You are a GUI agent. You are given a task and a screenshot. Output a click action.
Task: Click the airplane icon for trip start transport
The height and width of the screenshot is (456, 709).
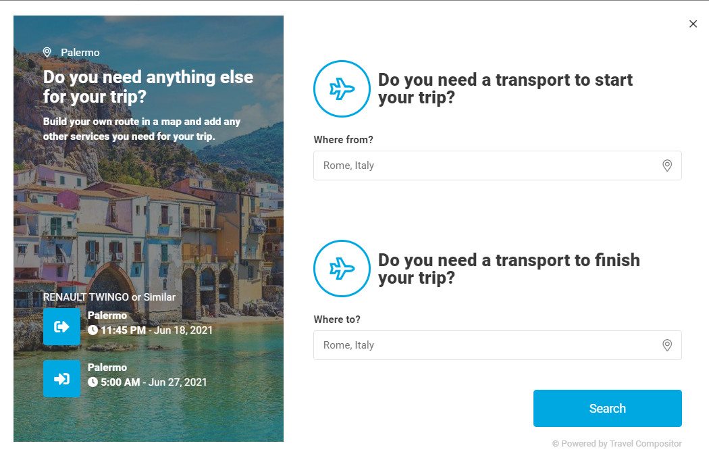tap(342, 88)
